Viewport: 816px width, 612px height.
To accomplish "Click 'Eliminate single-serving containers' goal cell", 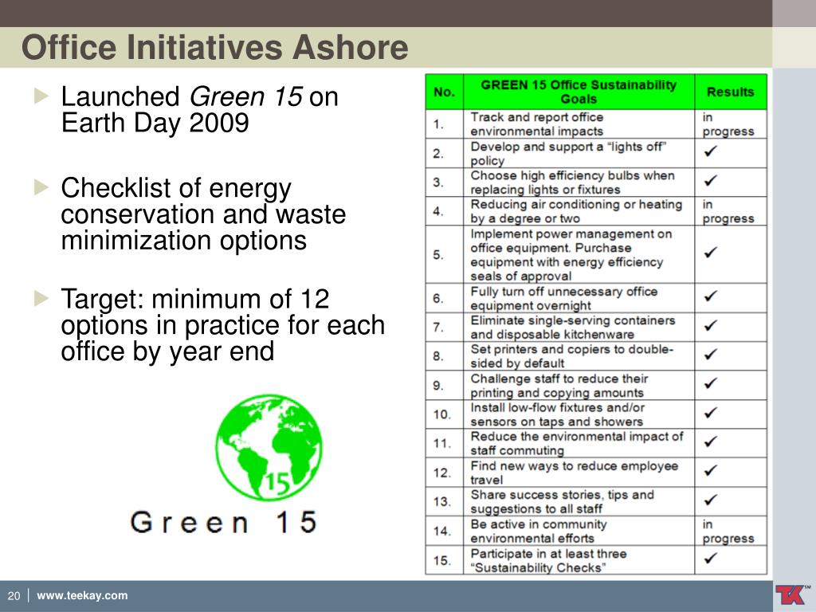I will click(579, 328).
